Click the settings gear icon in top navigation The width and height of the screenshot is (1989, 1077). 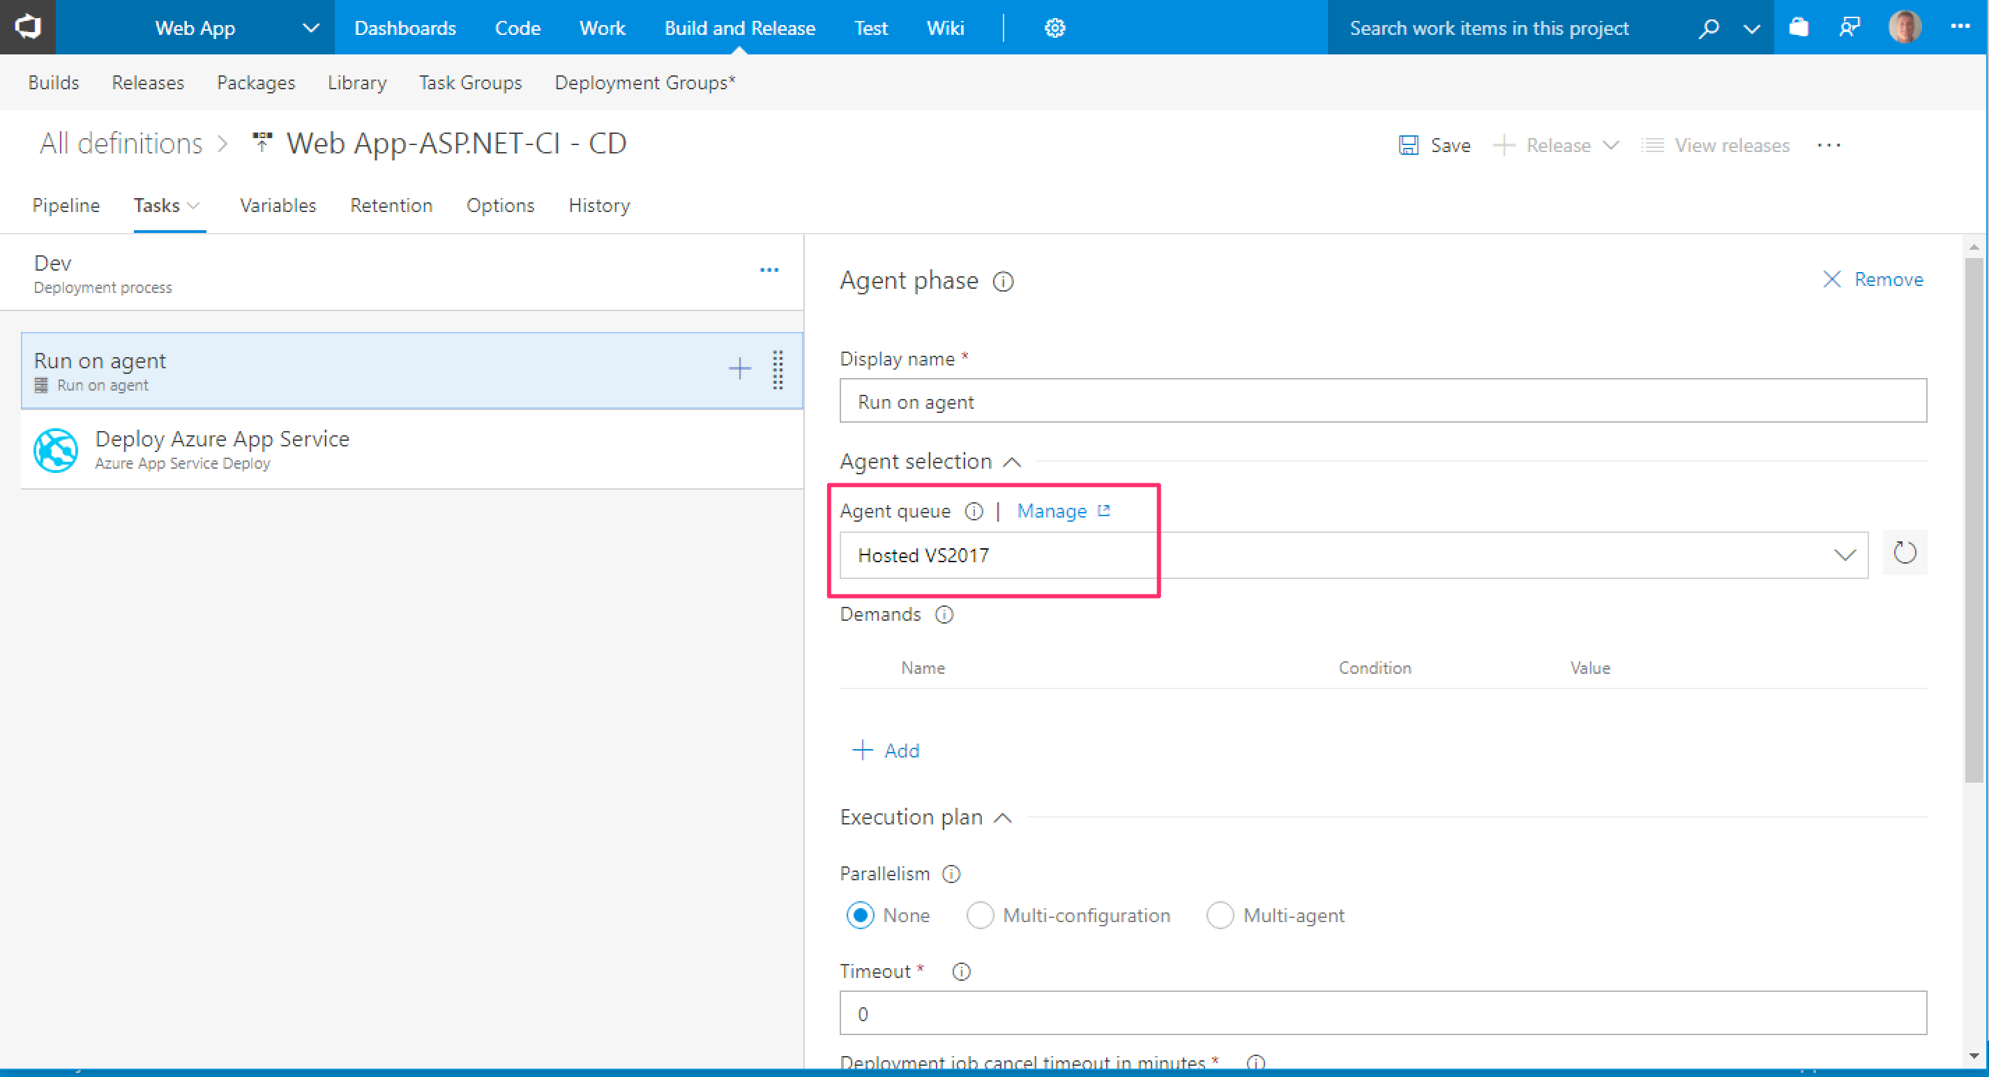(1054, 28)
